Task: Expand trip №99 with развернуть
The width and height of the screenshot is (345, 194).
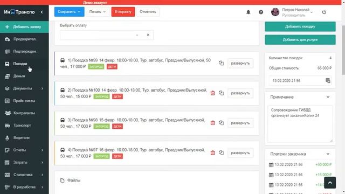Action: (240, 64)
